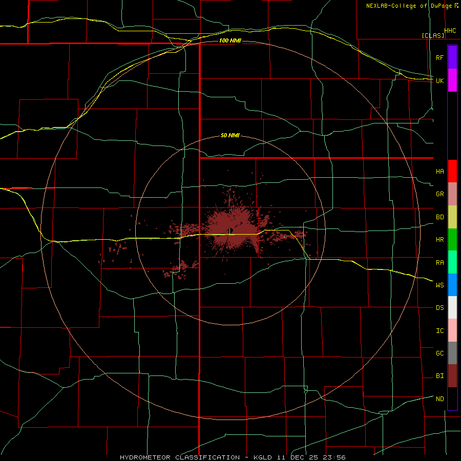Click the UK legend label
The image size is (461, 461).
point(439,80)
